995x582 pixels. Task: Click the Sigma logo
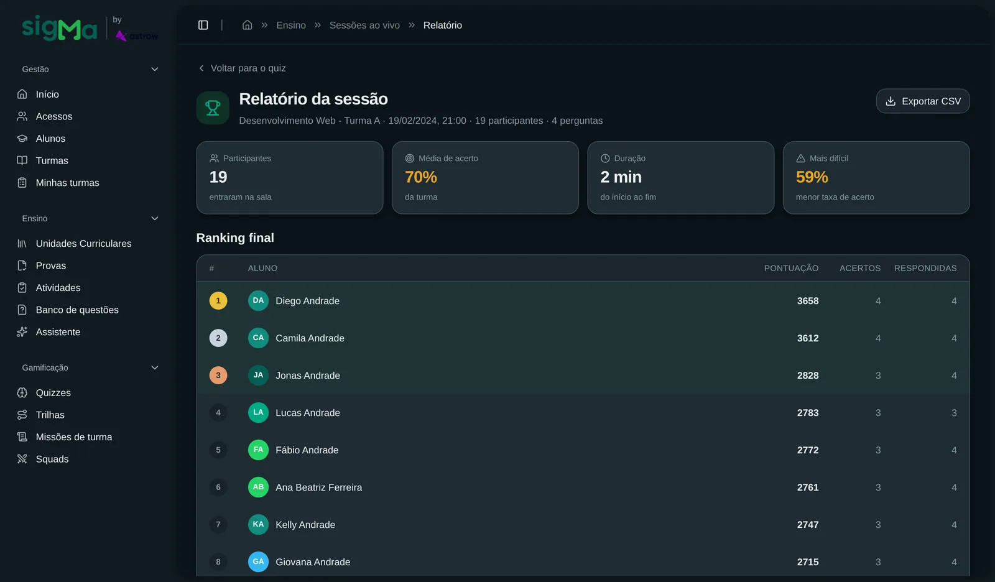pyautogui.click(x=60, y=28)
